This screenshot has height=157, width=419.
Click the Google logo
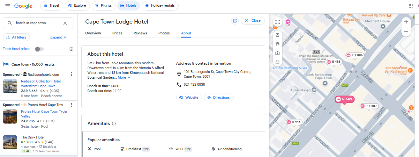[23, 6]
